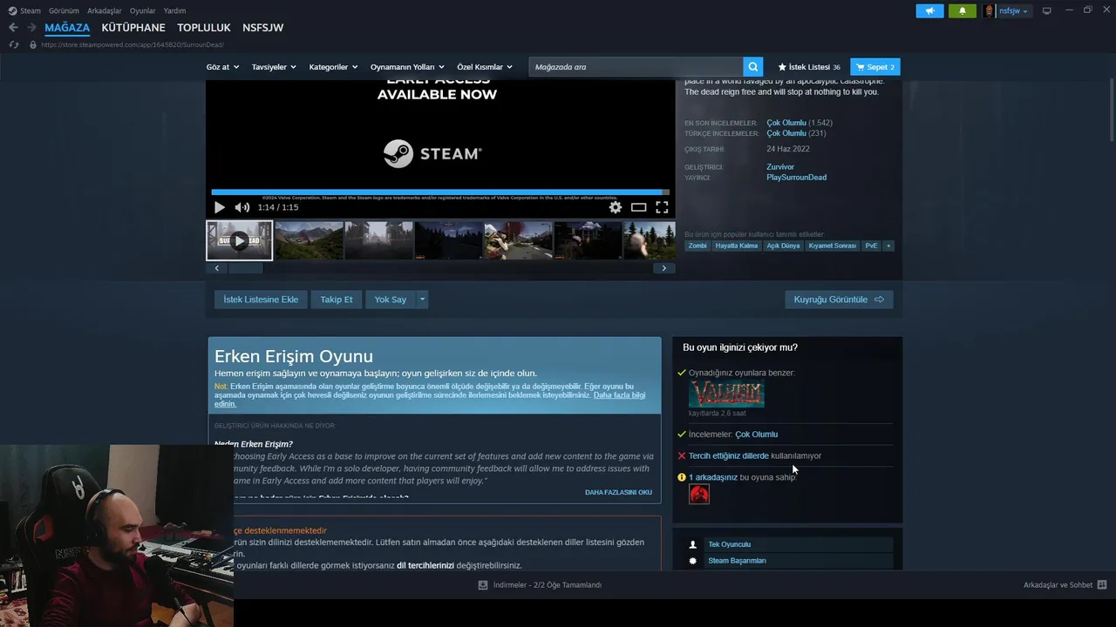Viewport: 1116px width, 627px height.
Task: Open video settings gear icon
Action: (616, 207)
